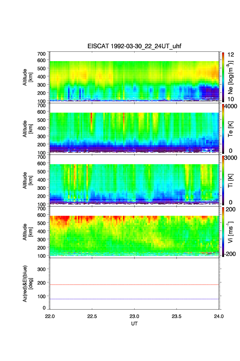
Task: Click the 22.5 tick label
Action: tap(92, 316)
